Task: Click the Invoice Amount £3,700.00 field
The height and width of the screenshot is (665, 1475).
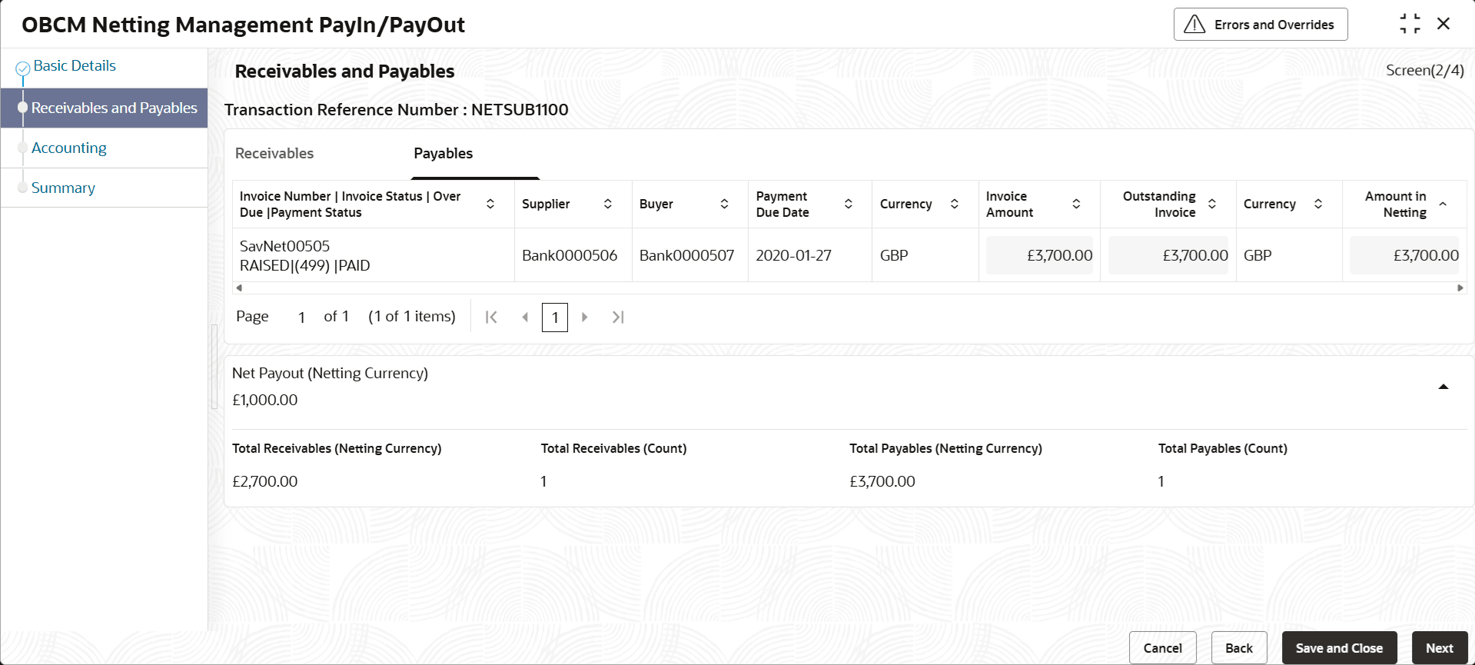Action: (x=1039, y=255)
